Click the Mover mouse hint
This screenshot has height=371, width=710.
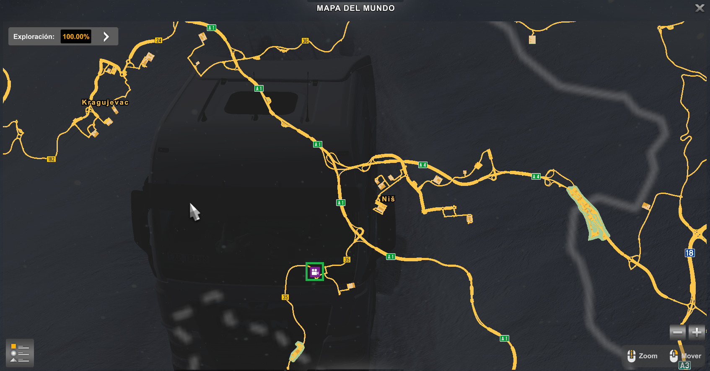(685, 356)
